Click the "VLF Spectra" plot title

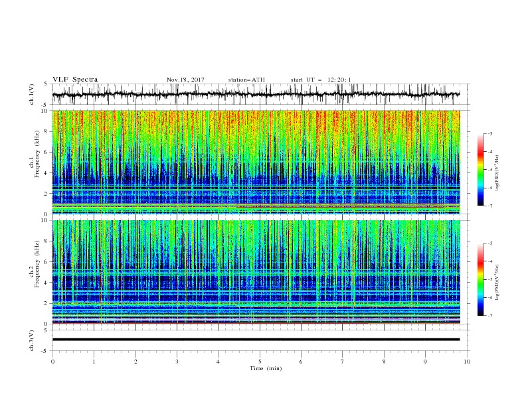click(x=75, y=80)
